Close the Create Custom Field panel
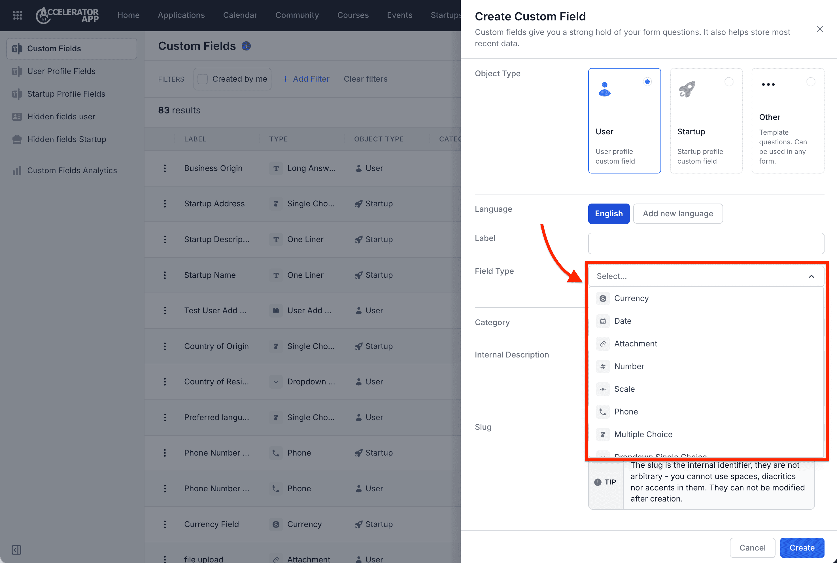The width and height of the screenshot is (837, 563). [x=820, y=29]
